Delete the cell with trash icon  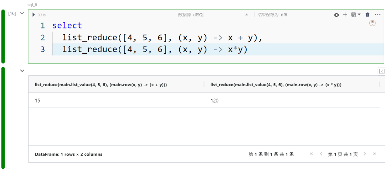(x=367, y=15)
